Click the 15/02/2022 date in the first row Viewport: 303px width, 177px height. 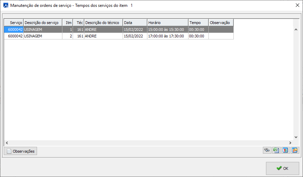(x=135, y=29)
